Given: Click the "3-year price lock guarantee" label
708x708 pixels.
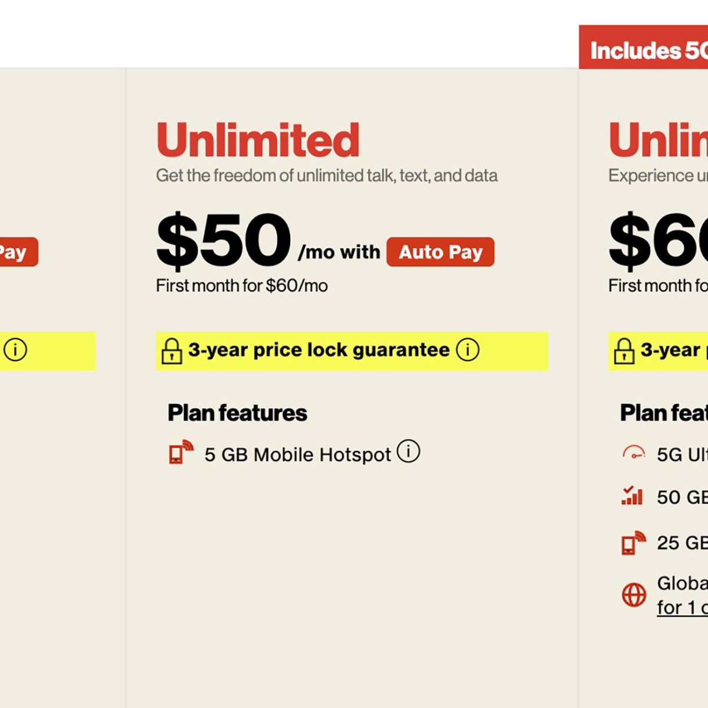Looking at the screenshot, I should coord(319,350).
